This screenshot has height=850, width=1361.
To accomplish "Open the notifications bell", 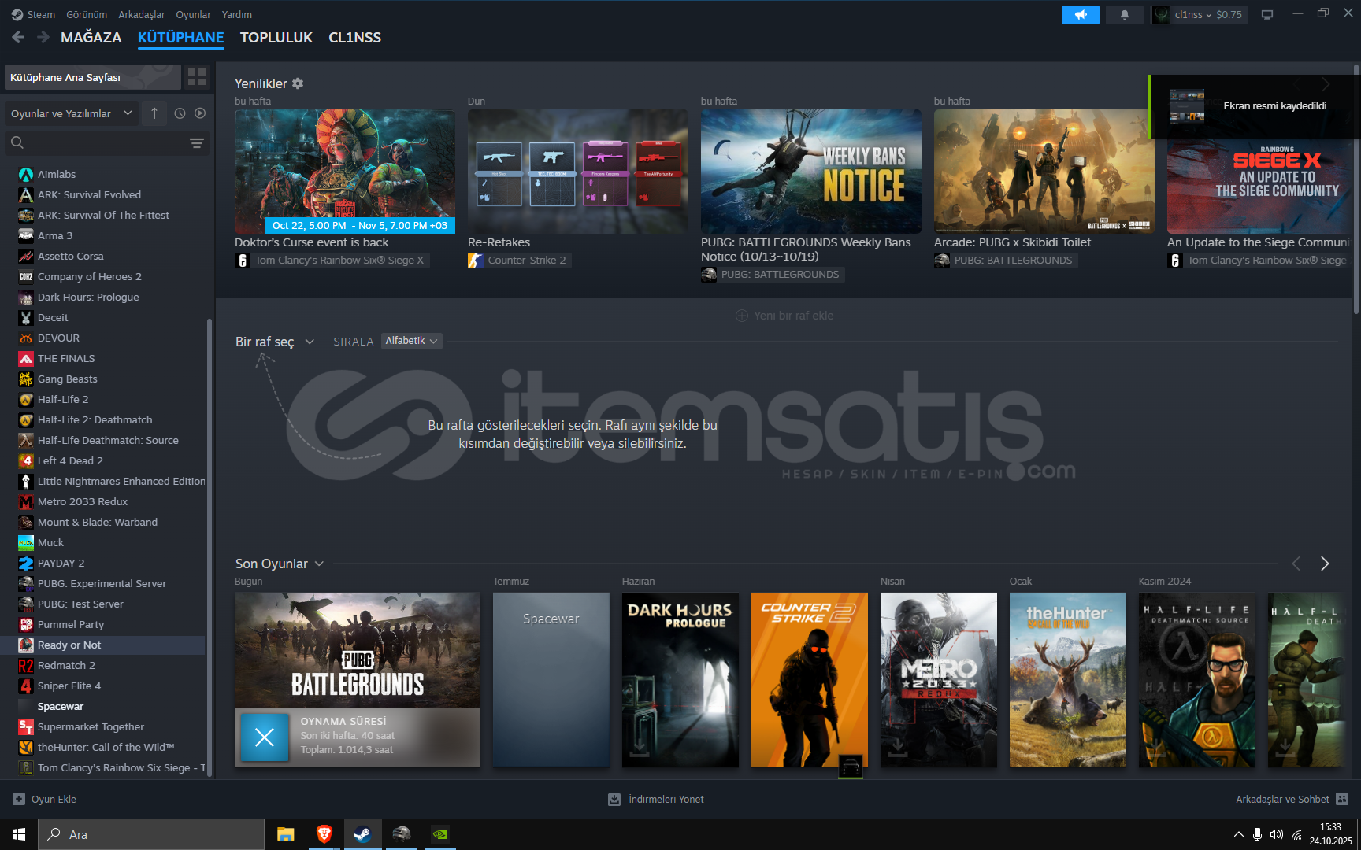I will pos(1124,15).
